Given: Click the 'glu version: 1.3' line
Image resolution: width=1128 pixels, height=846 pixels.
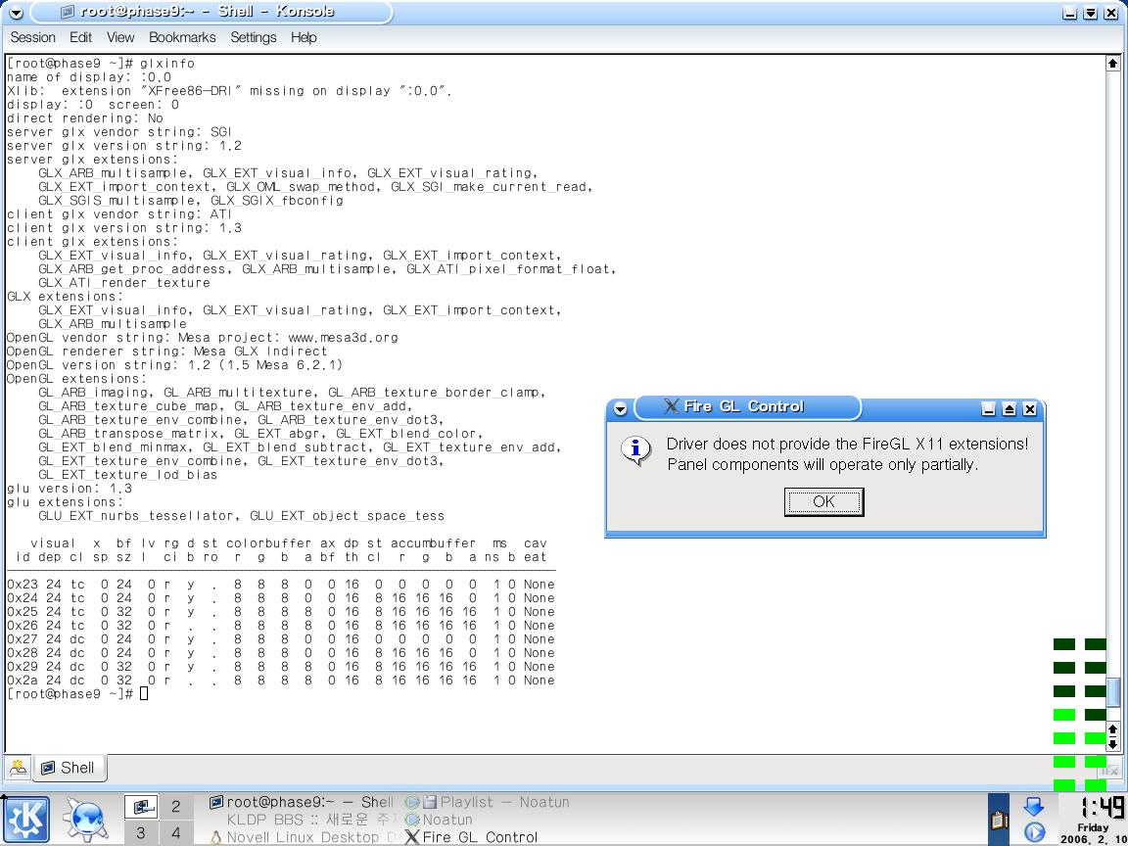Looking at the screenshot, I should pyautogui.click(x=70, y=489).
